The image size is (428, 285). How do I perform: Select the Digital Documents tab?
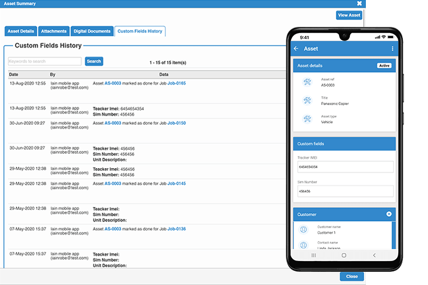(92, 31)
